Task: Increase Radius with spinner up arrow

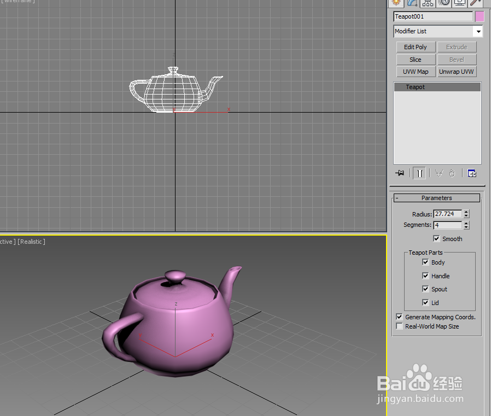Action: 466,212
